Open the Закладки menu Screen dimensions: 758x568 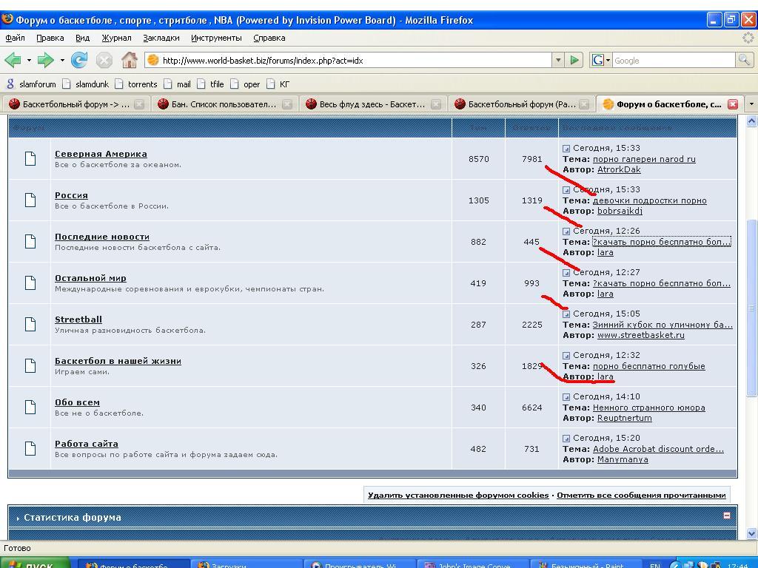161,38
